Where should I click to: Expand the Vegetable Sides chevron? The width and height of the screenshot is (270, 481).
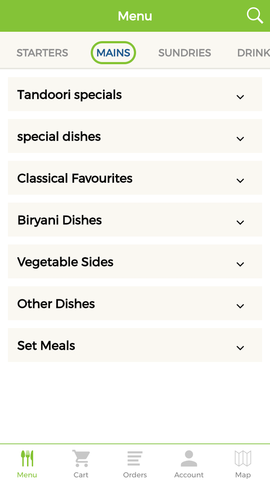240,264
